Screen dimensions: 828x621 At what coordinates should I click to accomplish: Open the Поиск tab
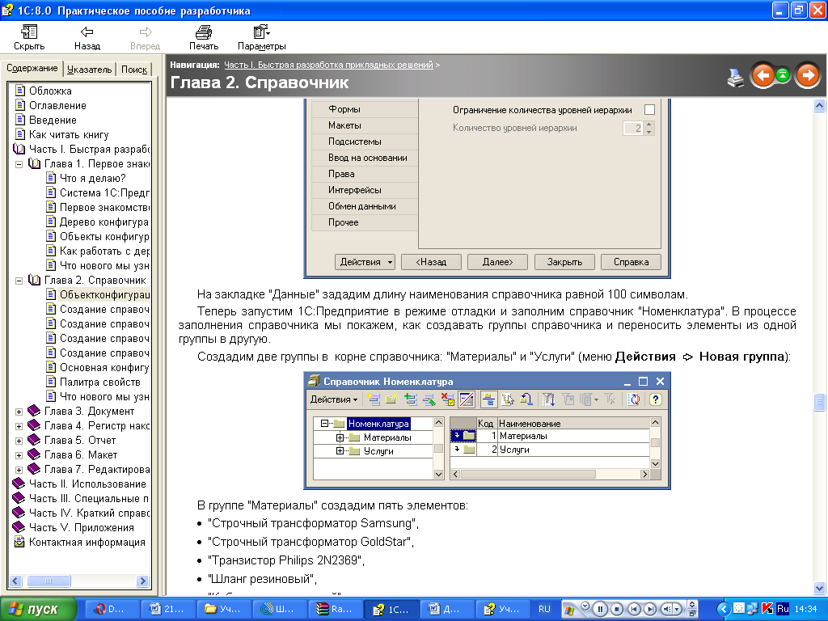pos(134,70)
